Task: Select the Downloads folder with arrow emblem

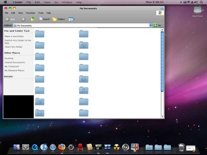Action: tap(83, 79)
